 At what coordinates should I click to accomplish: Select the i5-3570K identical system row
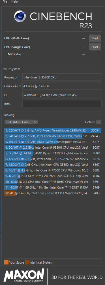point(53,193)
